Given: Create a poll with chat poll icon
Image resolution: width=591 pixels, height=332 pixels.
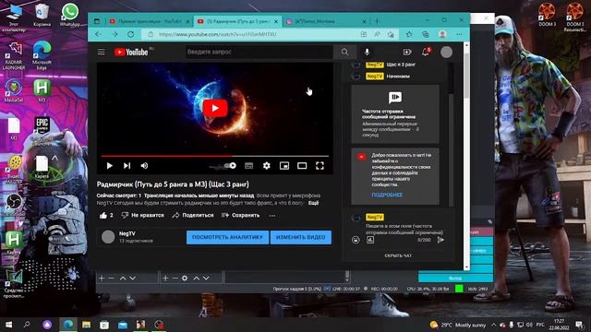Looking at the screenshot, I should 370,240.
